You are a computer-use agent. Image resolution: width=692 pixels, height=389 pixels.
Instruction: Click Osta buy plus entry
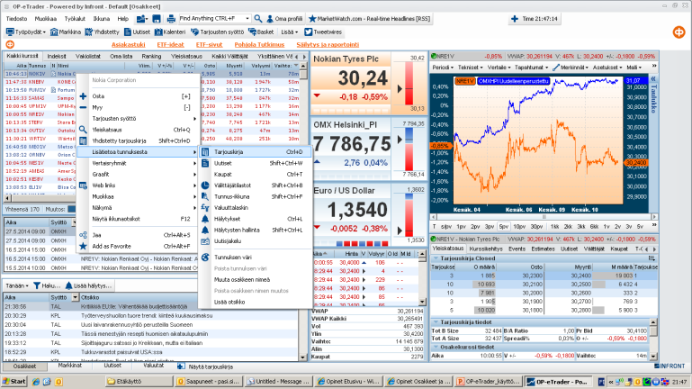(138, 95)
